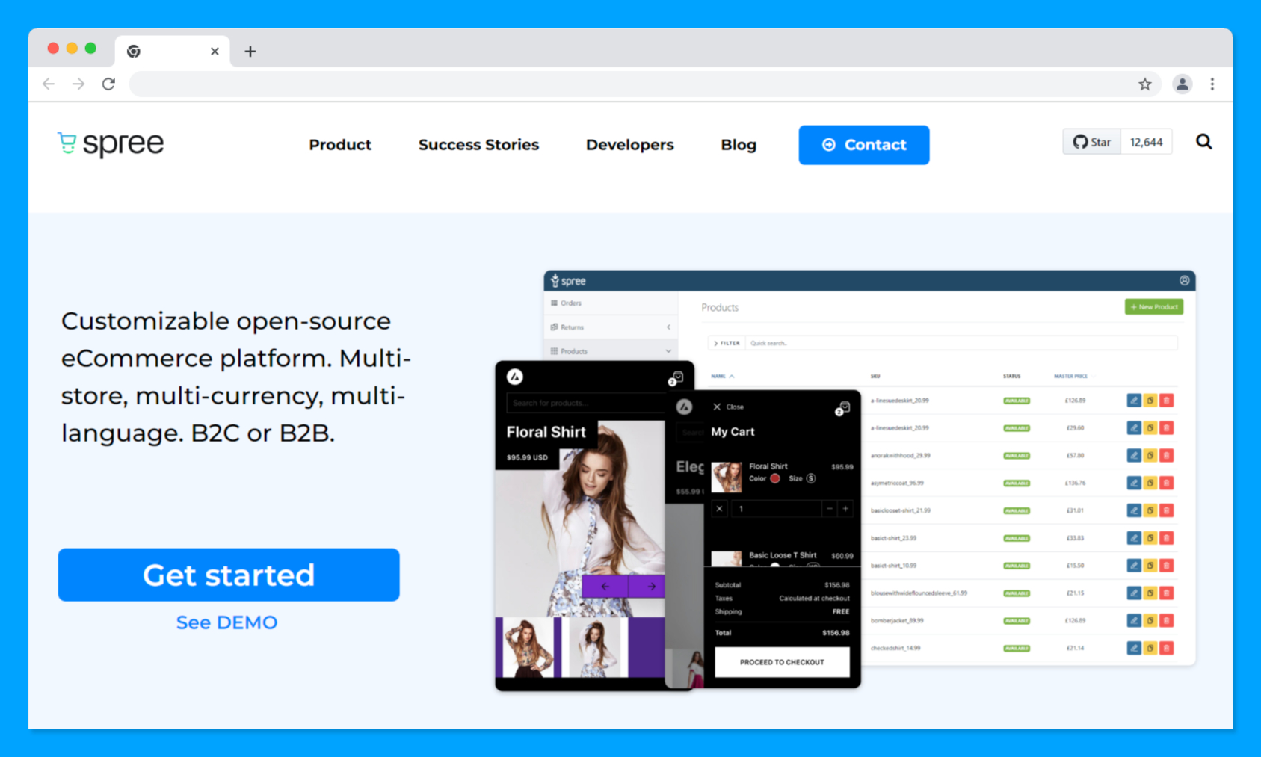Viewport: 1261px width, 757px height.
Task: Decrease Floral Shirt quantity with minus
Action: (829, 509)
